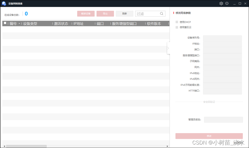The width and height of the screenshot is (249, 148).
Task: Click the 端口 field in side panel
Action: pyautogui.click(x=222, y=50)
